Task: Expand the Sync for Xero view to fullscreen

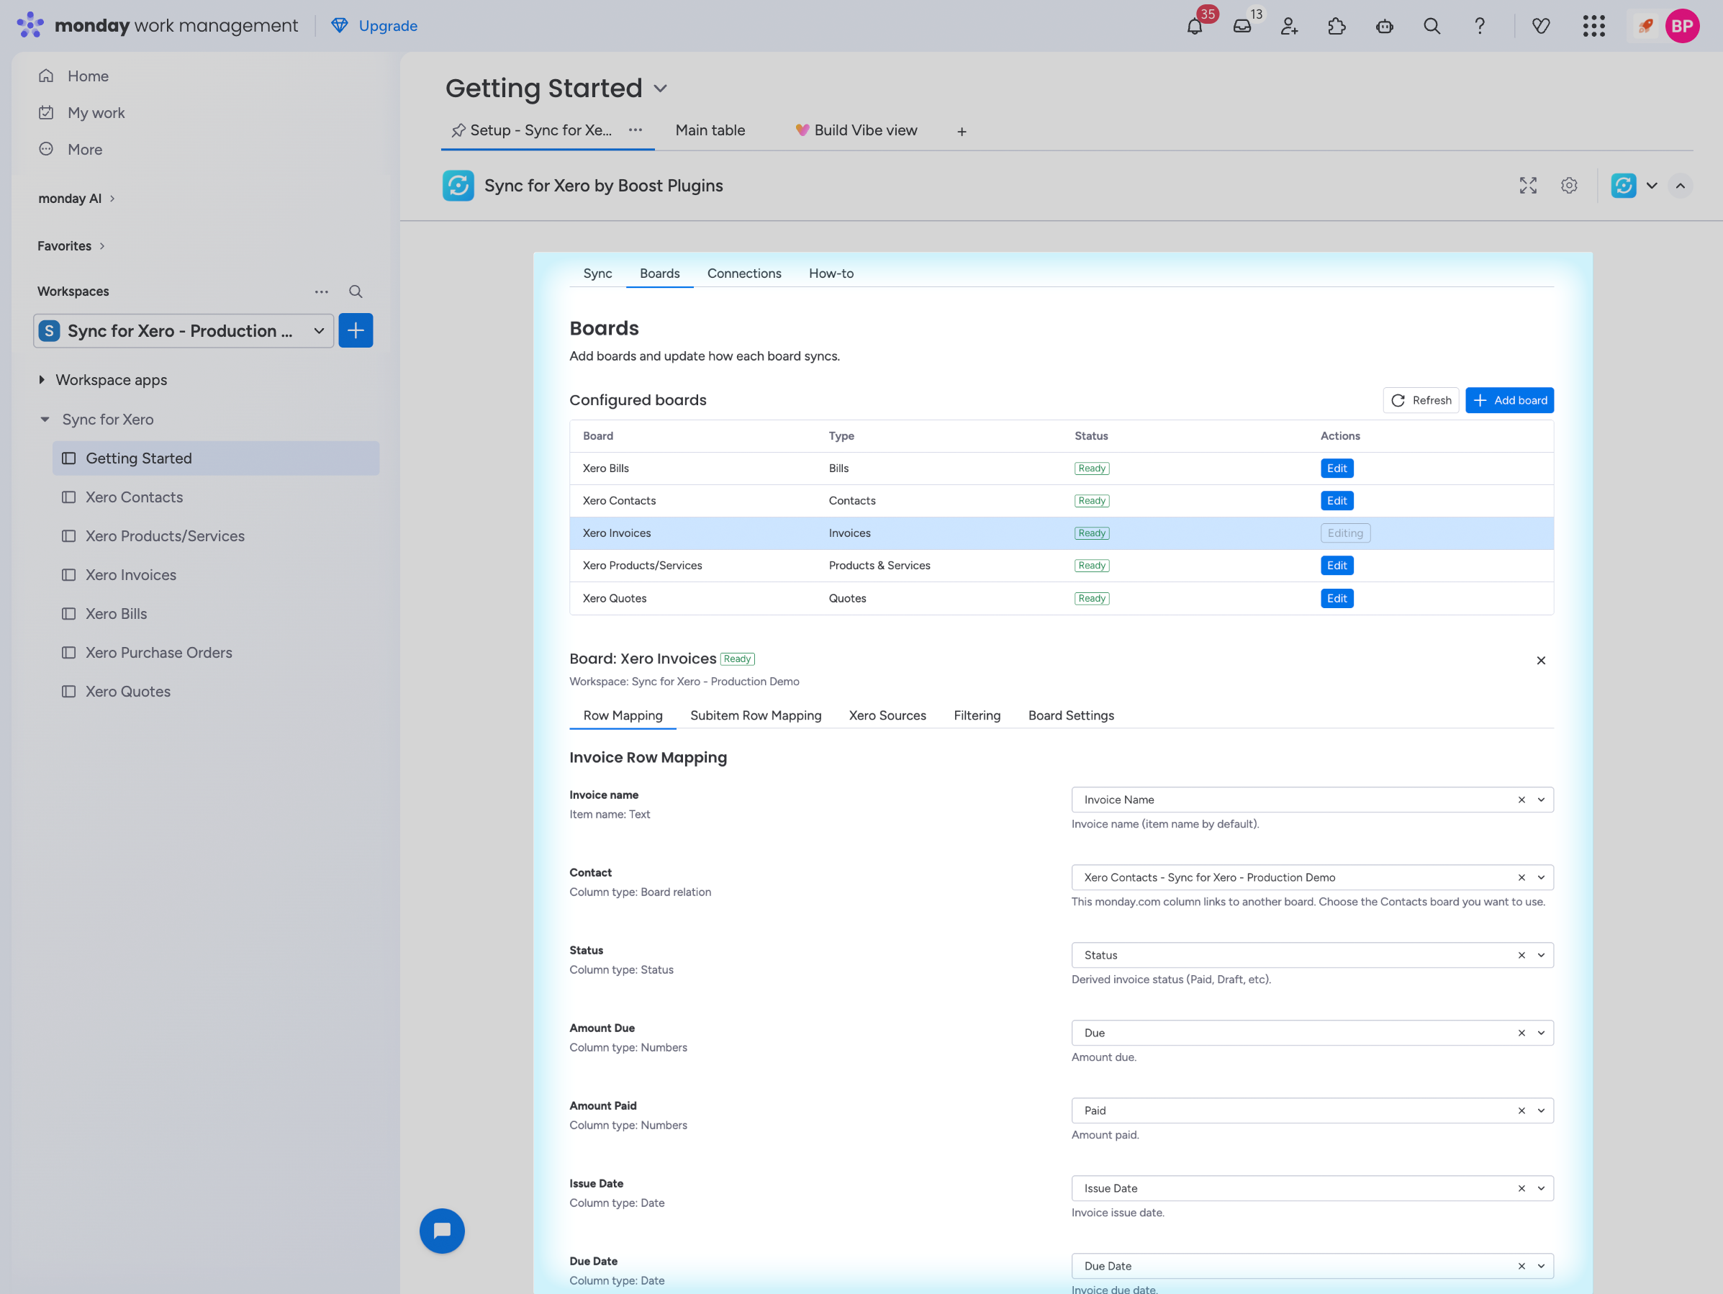Action: tap(1527, 186)
